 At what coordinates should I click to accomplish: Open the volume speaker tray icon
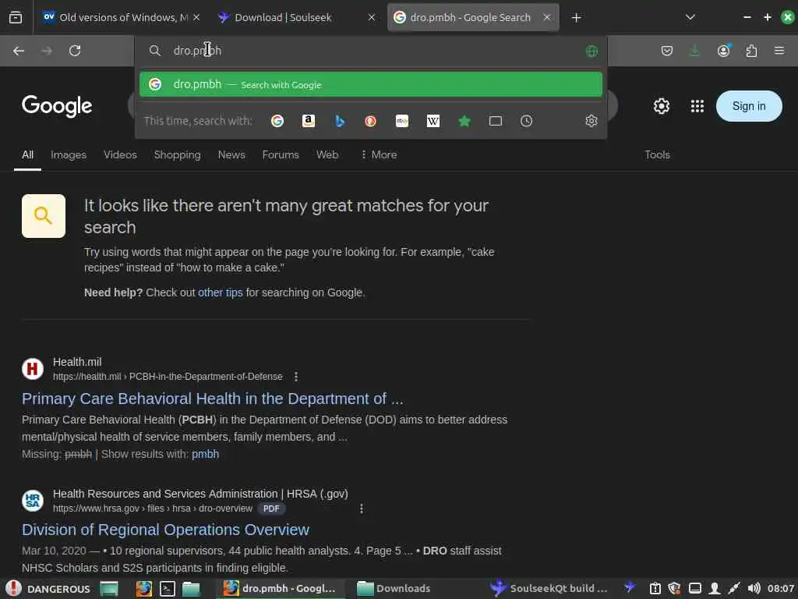click(754, 589)
